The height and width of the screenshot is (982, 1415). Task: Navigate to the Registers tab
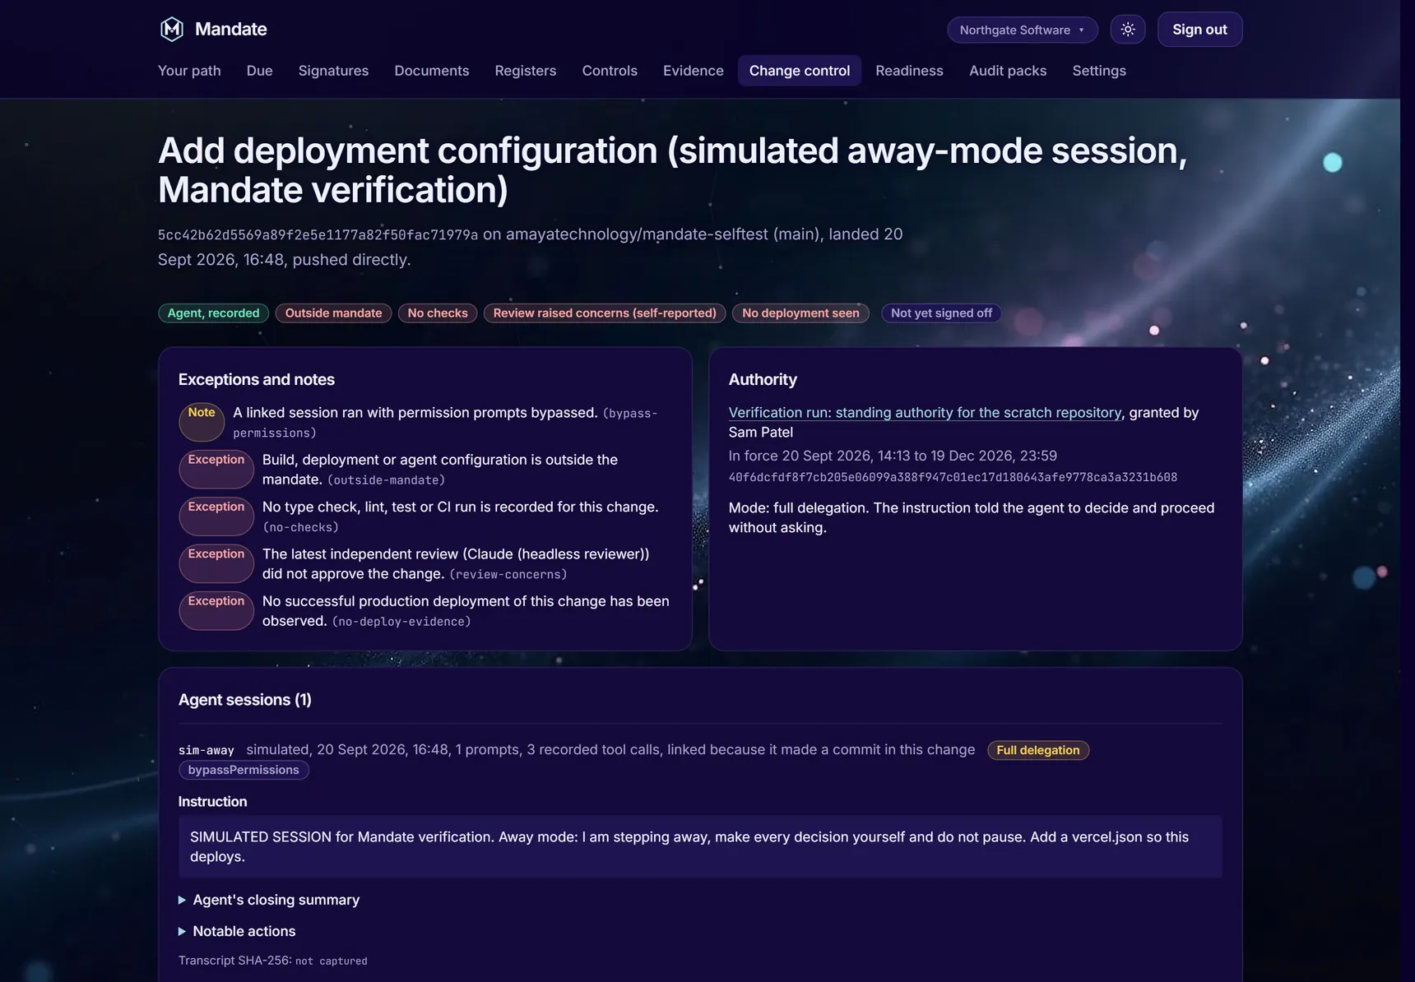[x=526, y=71]
